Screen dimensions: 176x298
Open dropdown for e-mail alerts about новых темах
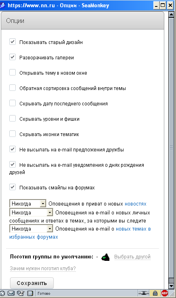tap(31, 229)
